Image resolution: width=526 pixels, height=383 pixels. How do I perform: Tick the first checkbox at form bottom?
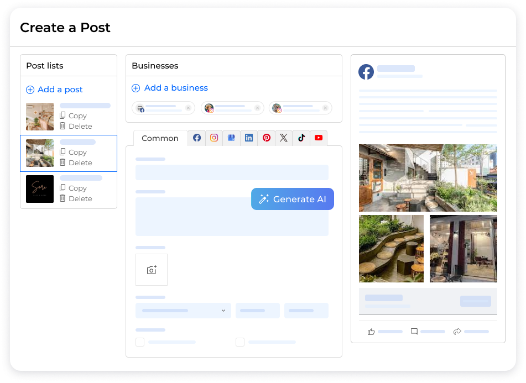point(140,342)
